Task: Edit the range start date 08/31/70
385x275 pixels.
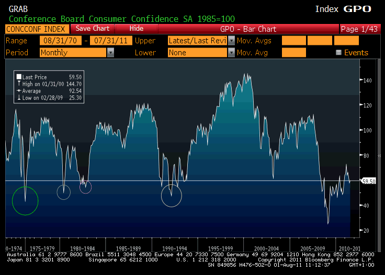Action: (x=60, y=40)
